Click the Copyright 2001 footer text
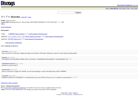This screenshot has width=139, height=104. [x=69, y=94]
